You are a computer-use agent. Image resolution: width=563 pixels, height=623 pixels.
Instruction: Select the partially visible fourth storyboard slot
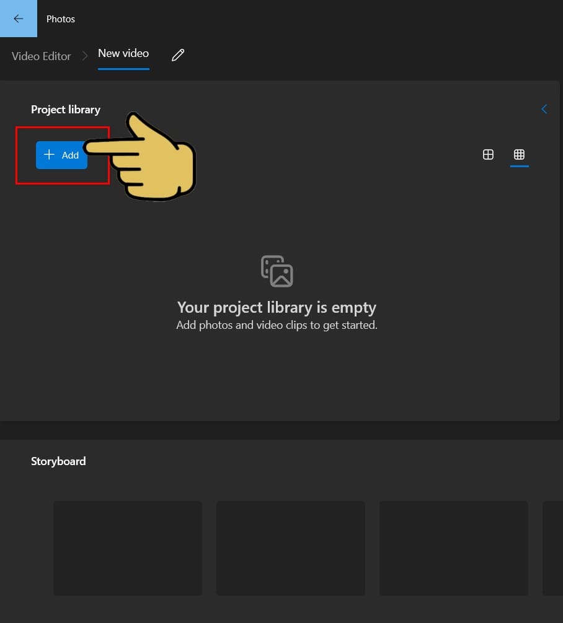coord(552,548)
